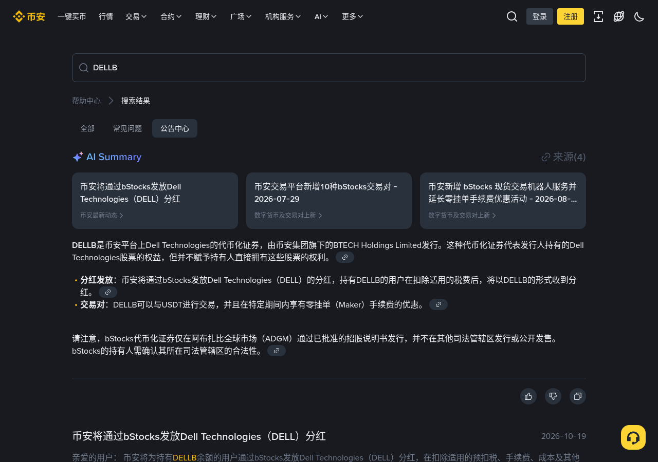Click the magnifier icon in DELLB search box
The width and height of the screenshot is (658, 462).
[84, 68]
